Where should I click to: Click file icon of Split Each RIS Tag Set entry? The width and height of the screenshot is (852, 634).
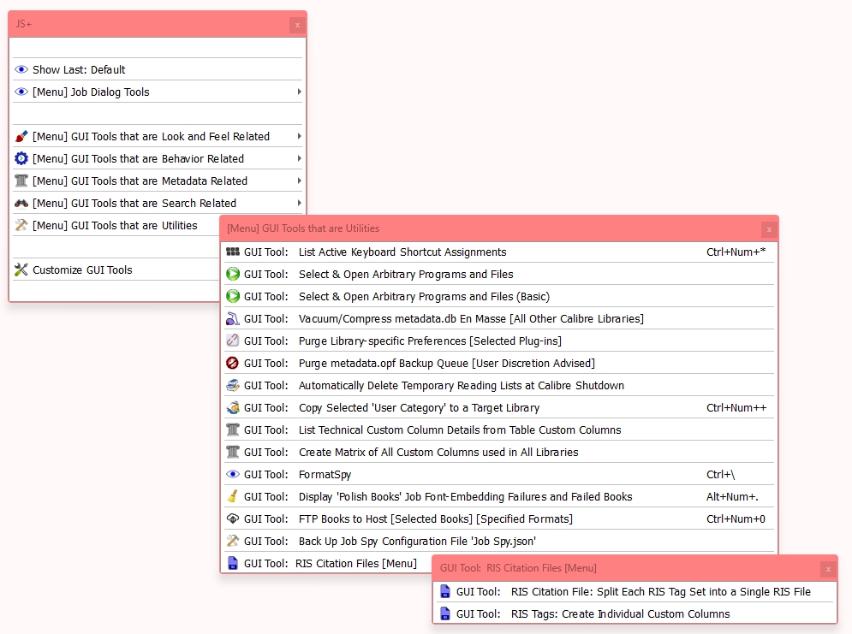pyautogui.click(x=445, y=592)
